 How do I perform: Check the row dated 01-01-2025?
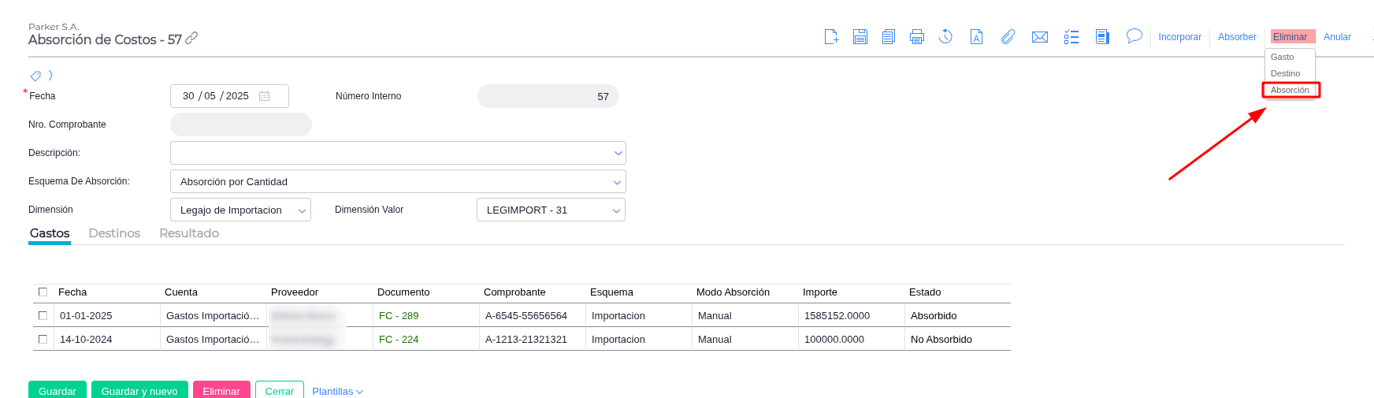click(43, 316)
